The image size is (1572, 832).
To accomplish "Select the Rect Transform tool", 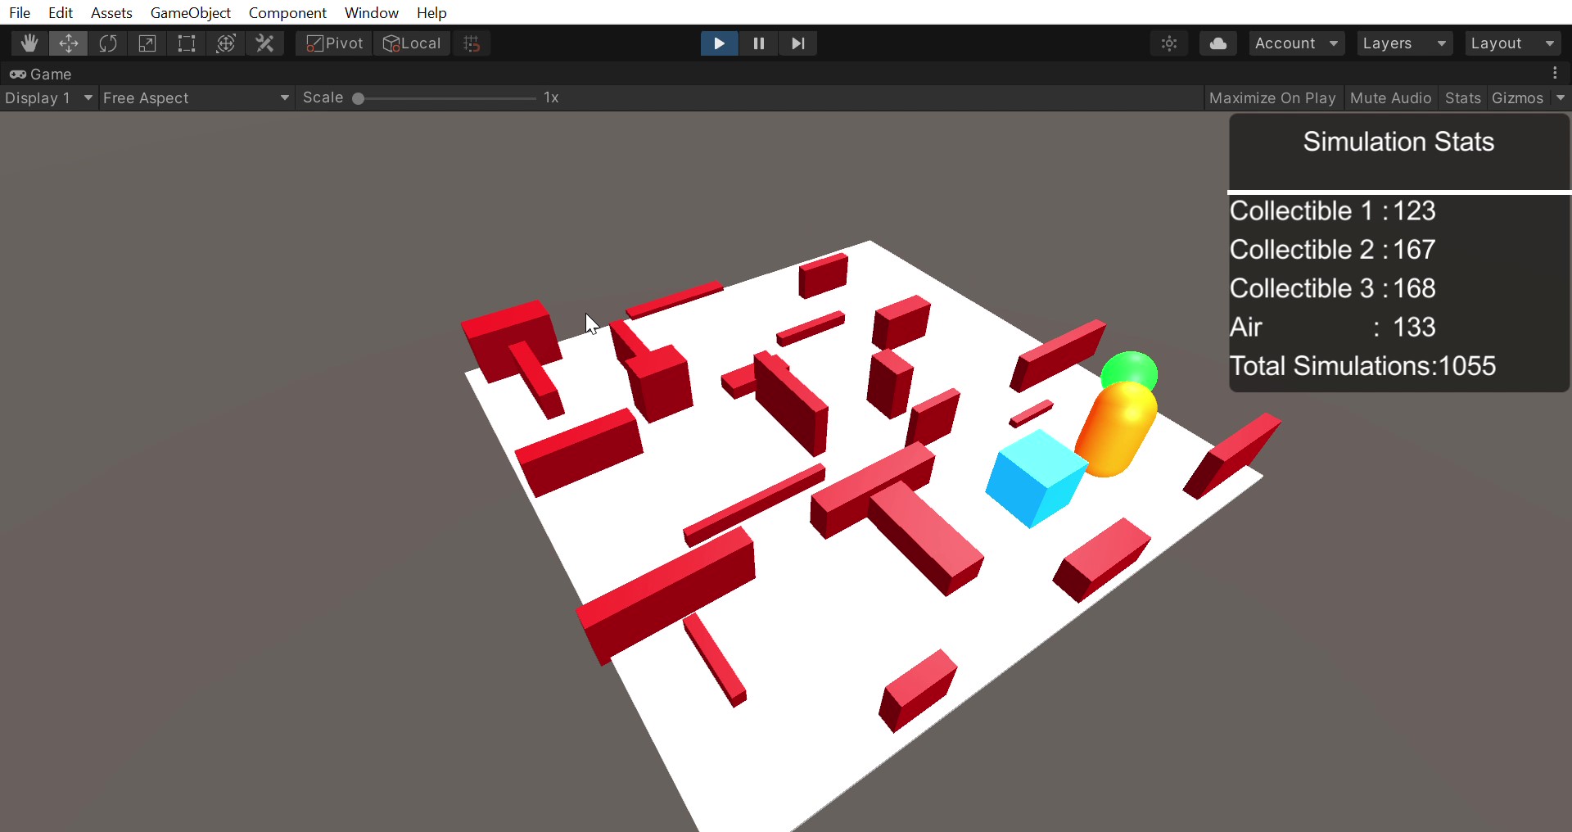I will (x=186, y=43).
